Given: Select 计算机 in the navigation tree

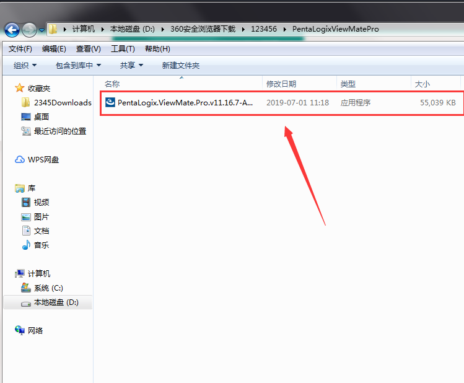Looking at the screenshot, I should (x=39, y=274).
